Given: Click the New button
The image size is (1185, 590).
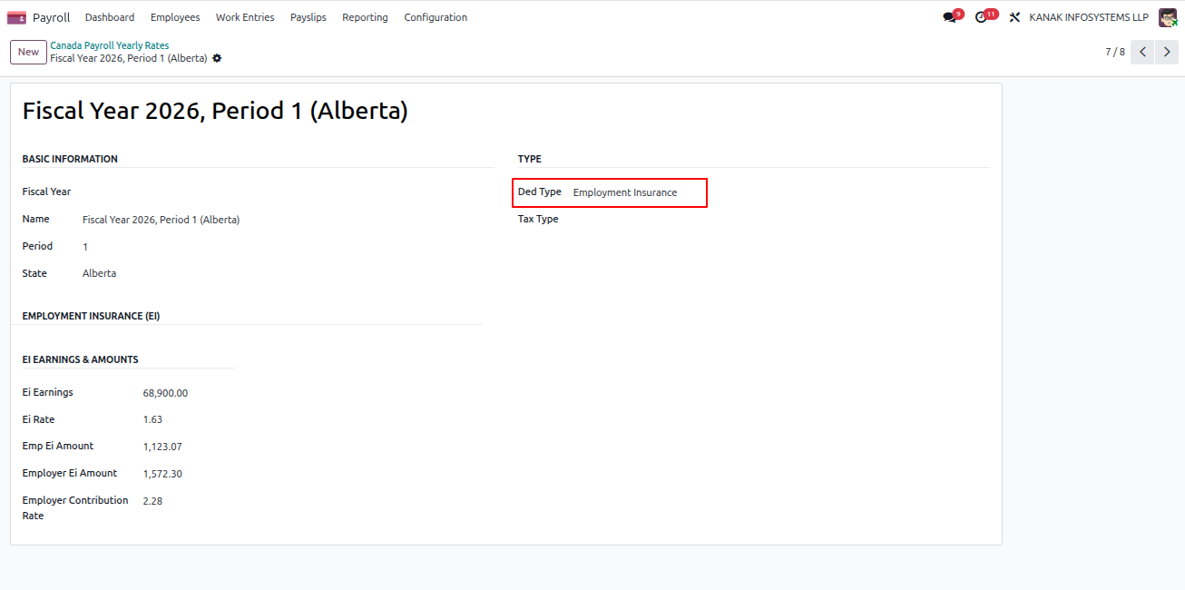Looking at the screenshot, I should [28, 52].
